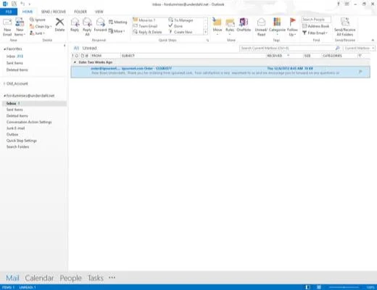Click the Categorize color squares icon

pos(277,22)
